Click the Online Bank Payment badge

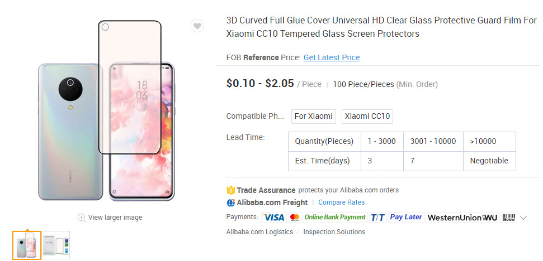(335, 217)
